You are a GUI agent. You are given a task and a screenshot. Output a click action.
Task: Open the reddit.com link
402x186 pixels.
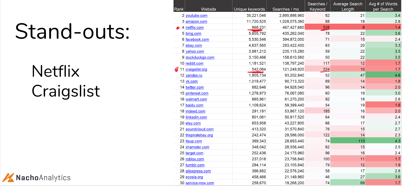(194, 63)
